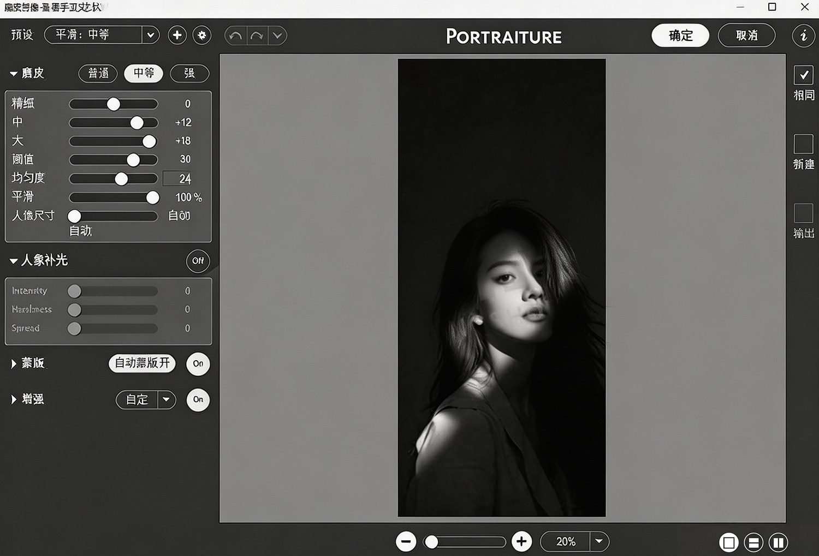Toggle the 人象补光 Off switch
The image size is (819, 556).
click(198, 261)
